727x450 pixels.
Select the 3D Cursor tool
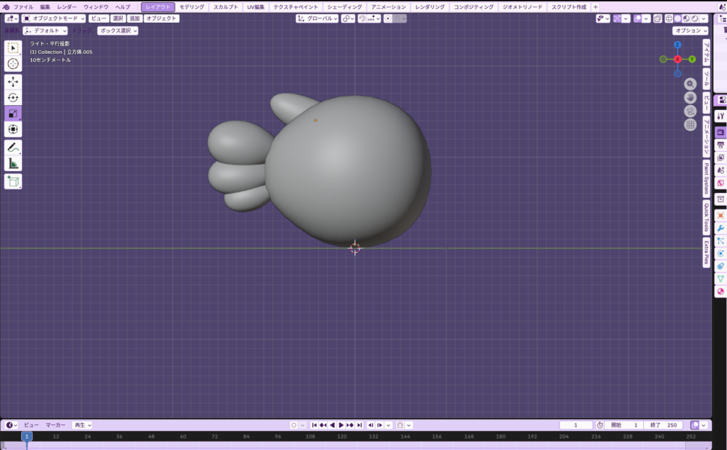coord(13,64)
